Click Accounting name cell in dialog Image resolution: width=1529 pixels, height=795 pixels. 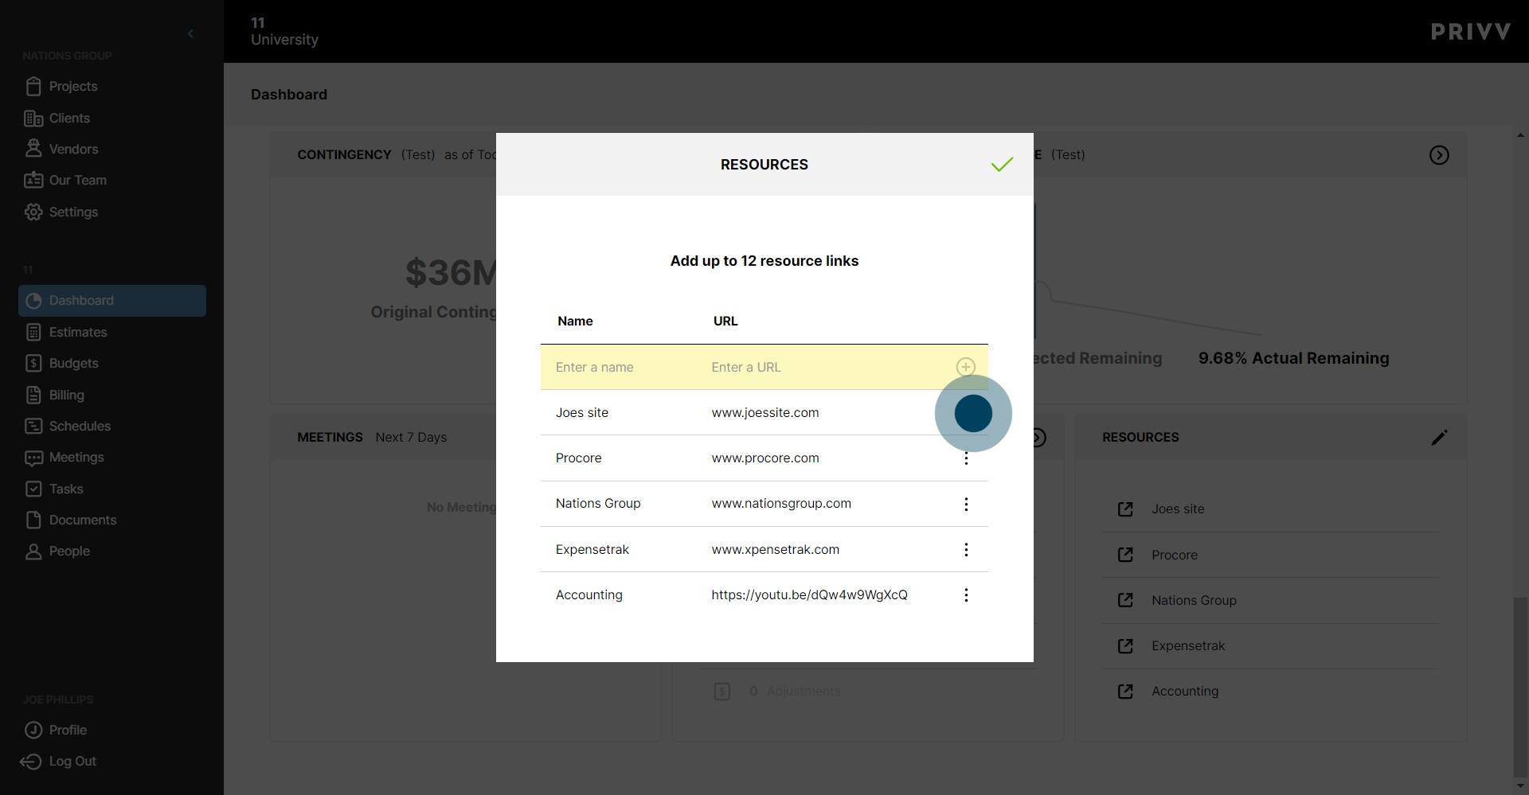589,594
